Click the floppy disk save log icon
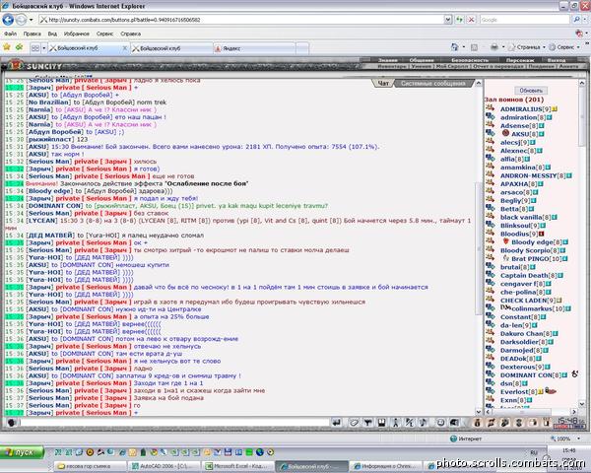 381,423
